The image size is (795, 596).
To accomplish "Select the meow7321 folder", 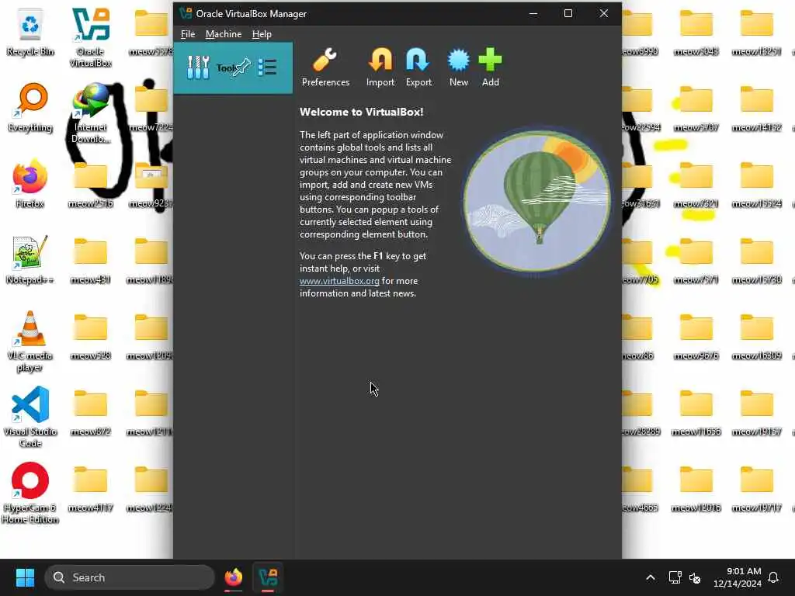I will tap(696, 184).
